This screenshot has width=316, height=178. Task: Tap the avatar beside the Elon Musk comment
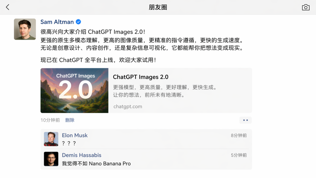pyautogui.click(x=51, y=139)
